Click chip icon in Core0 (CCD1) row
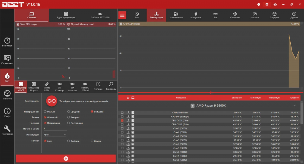The height and width of the screenshot is (164, 304). point(133,128)
